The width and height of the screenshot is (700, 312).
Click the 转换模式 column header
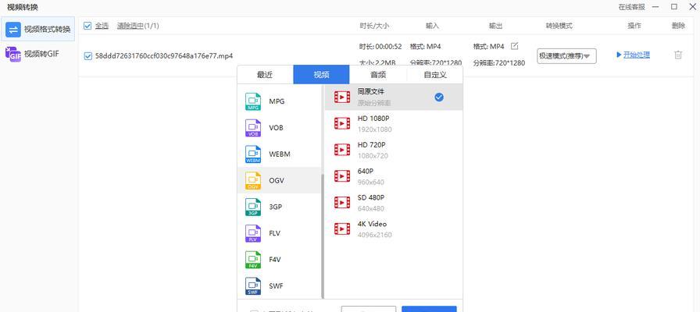coord(559,26)
